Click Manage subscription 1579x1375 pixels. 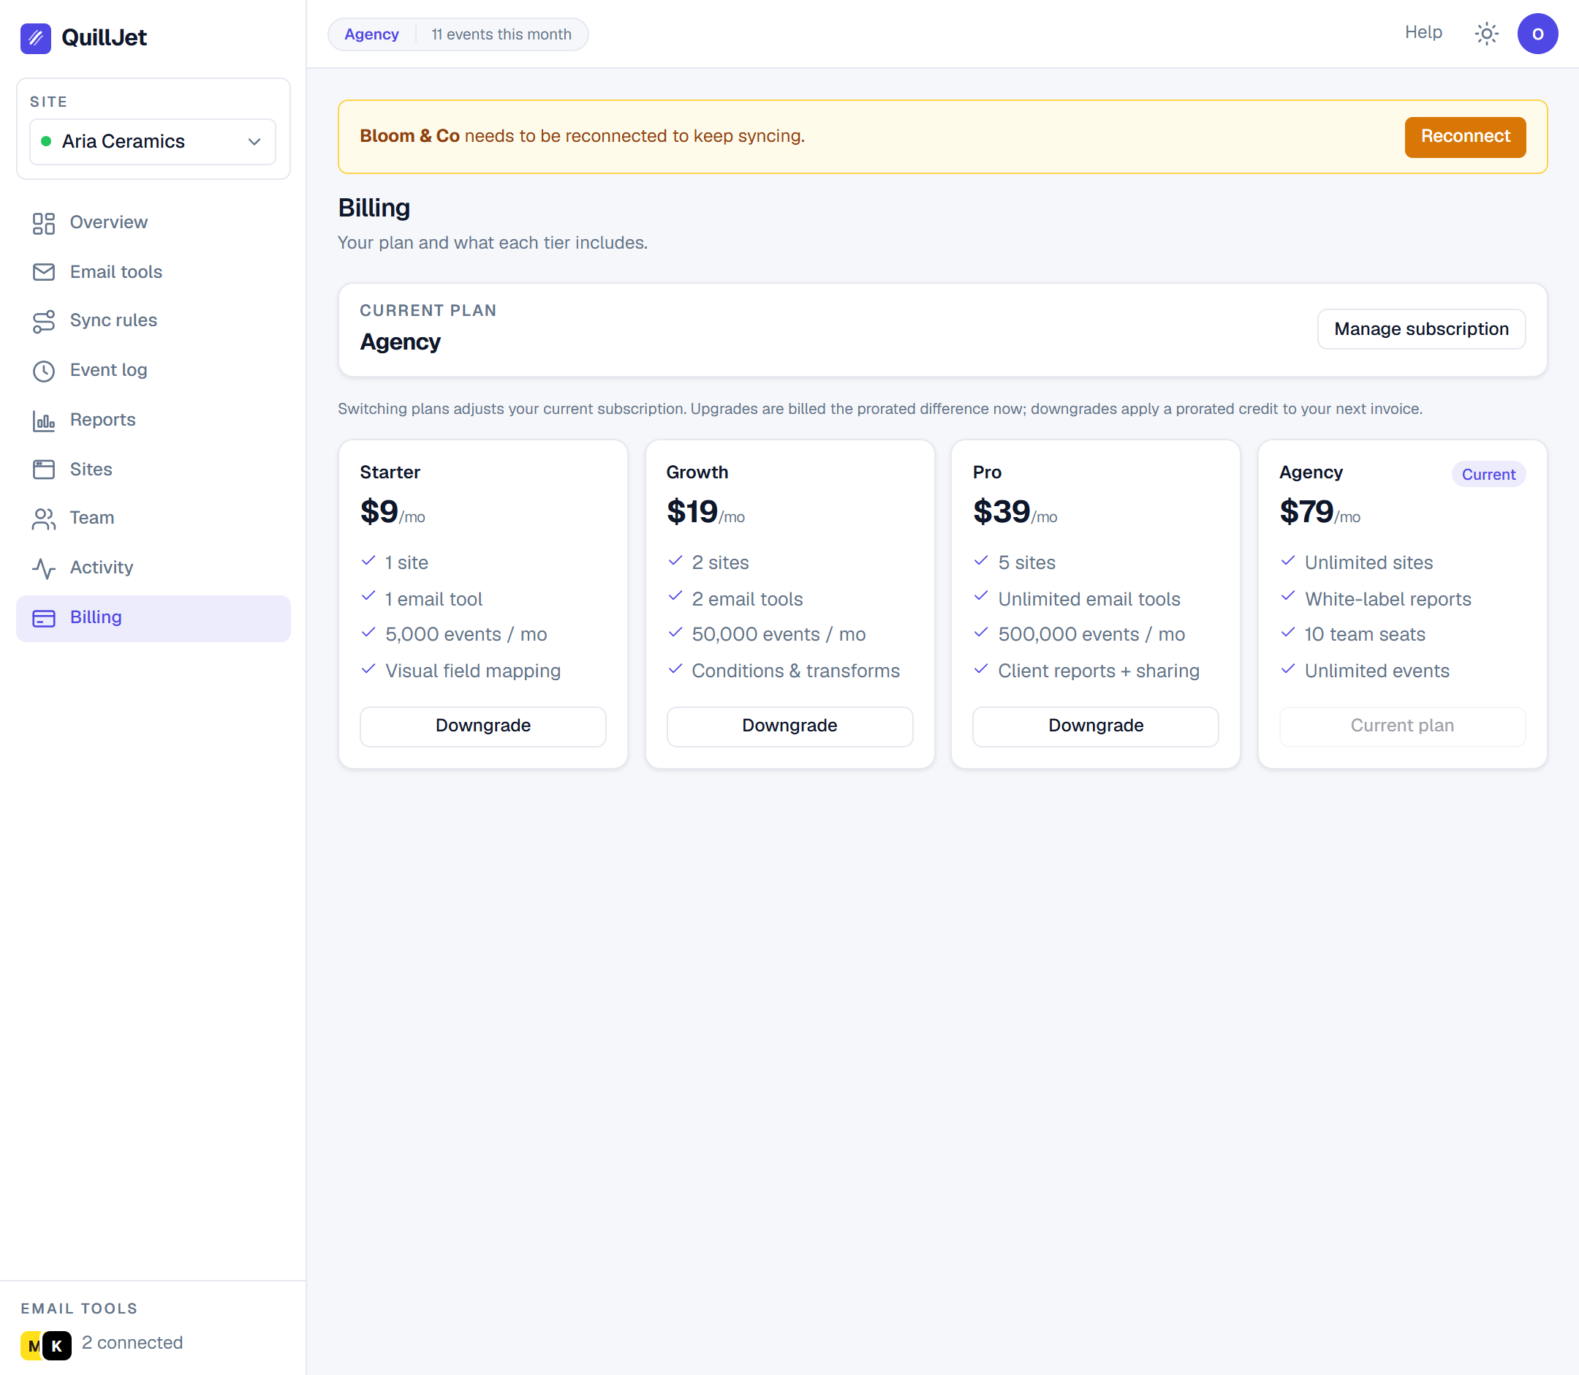pyautogui.click(x=1421, y=329)
